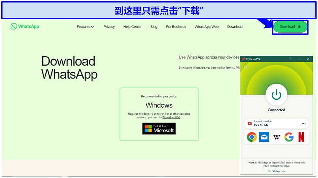This screenshot has width=318, height=178.
Task: Click the Download WhatsApp heading
Action: click(69, 68)
